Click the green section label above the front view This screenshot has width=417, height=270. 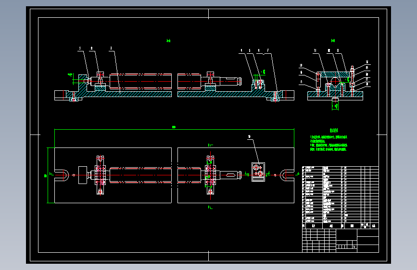coord(168,41)
